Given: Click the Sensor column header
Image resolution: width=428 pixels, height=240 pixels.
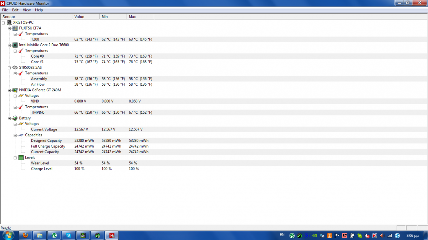Looking at the screenshot, I should [36, 17].
